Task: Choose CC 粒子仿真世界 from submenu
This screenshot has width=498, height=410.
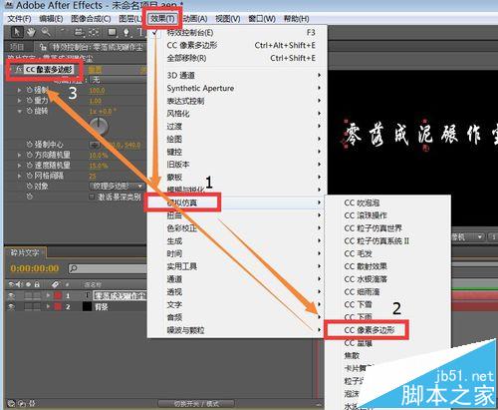Action: click(387, 228)
